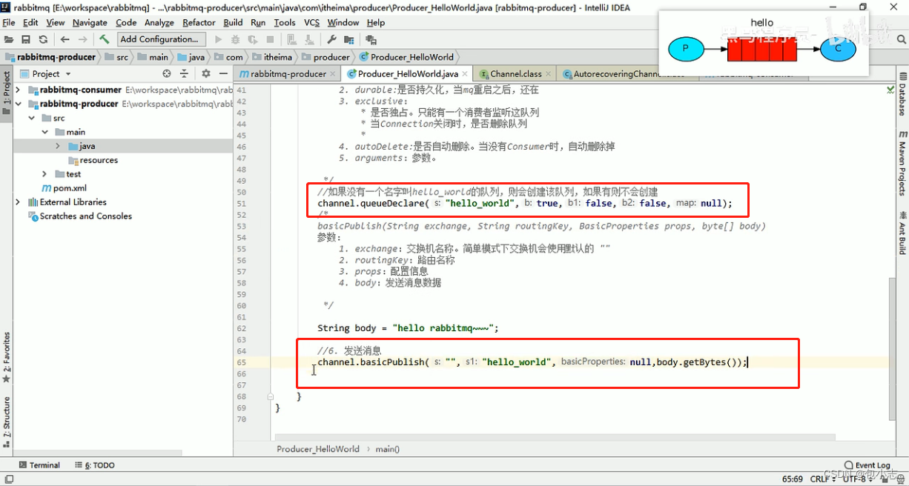
Task: Close the Producer_HelloWorld.java tab
Action: point(466,74)
